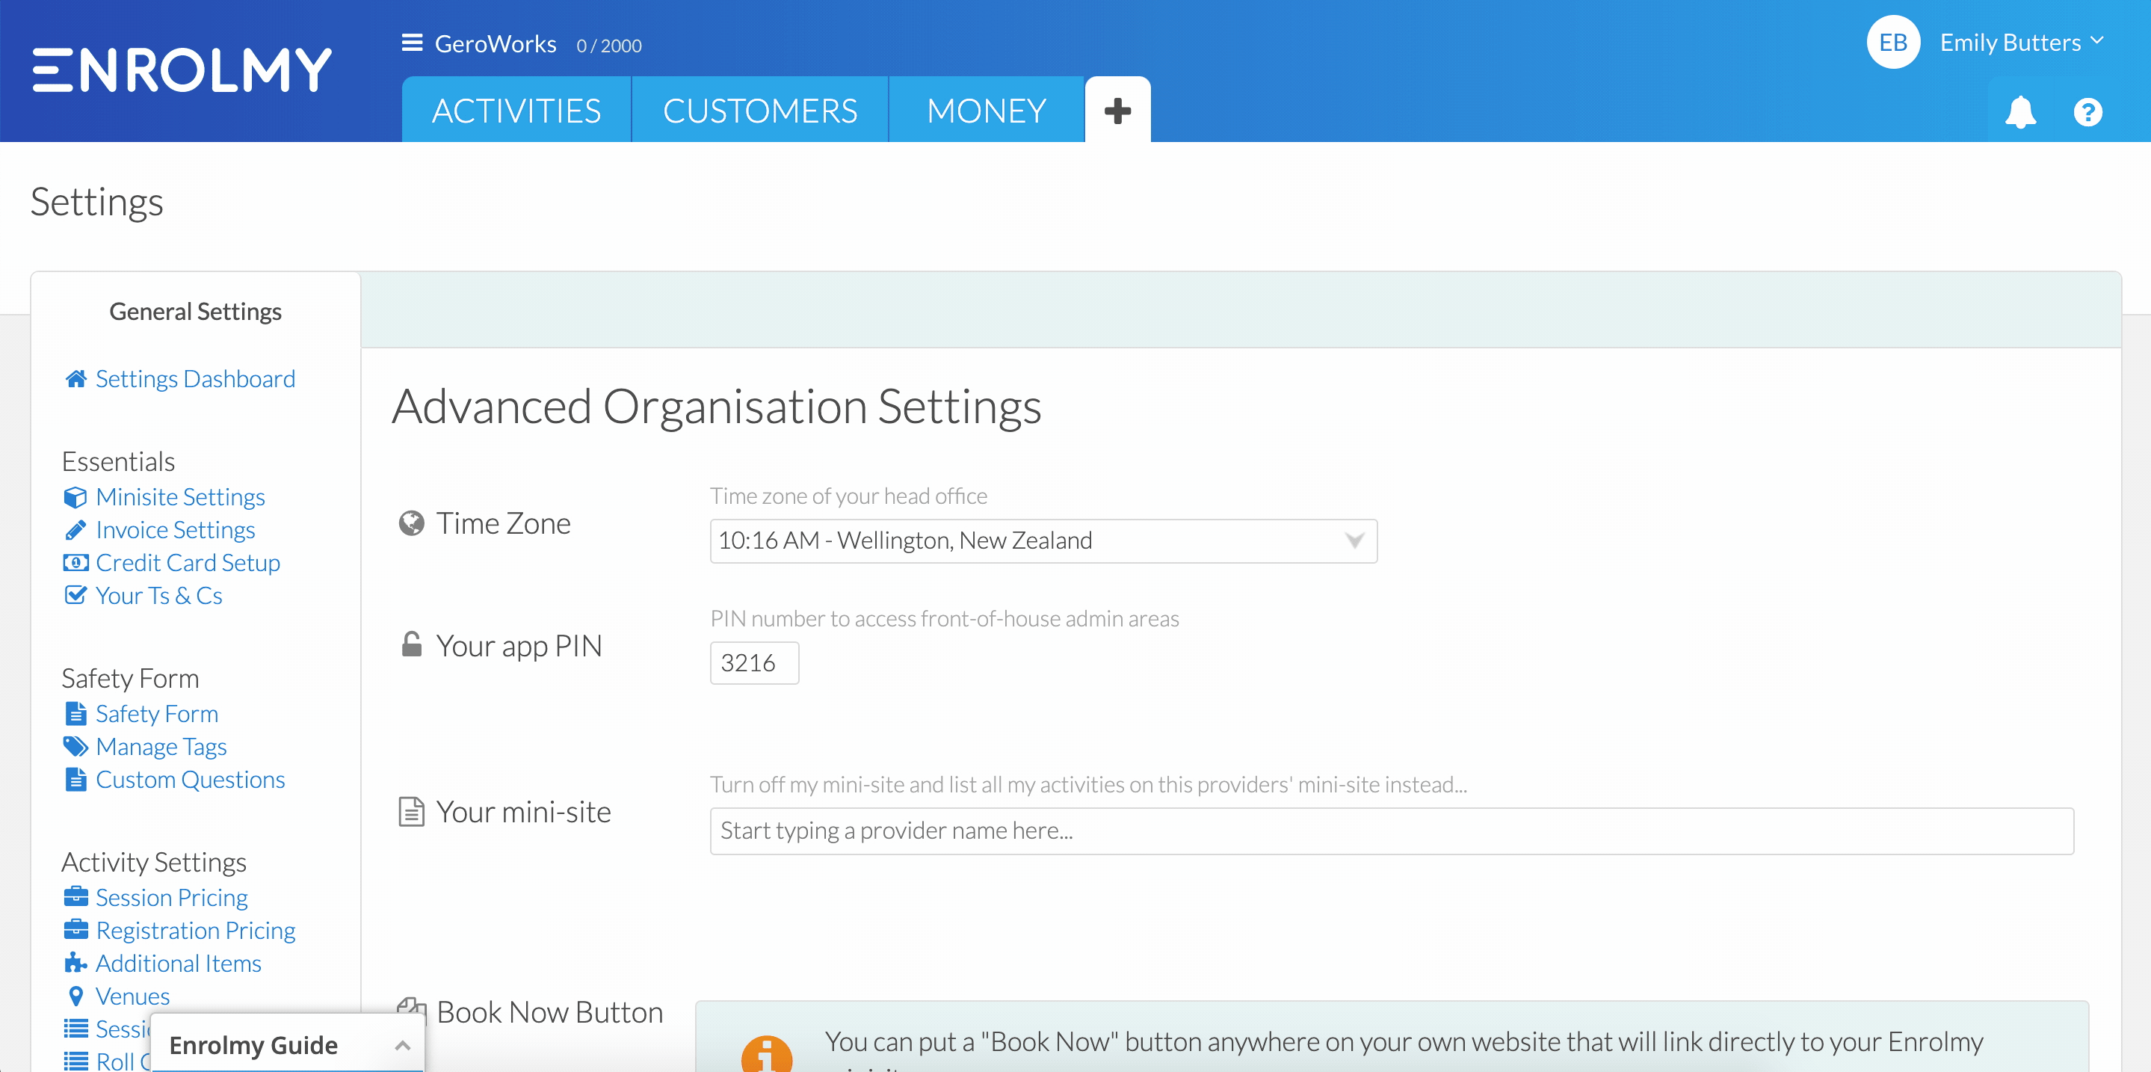
Task: Open Manage Tags link
Action: pos(161,746)
